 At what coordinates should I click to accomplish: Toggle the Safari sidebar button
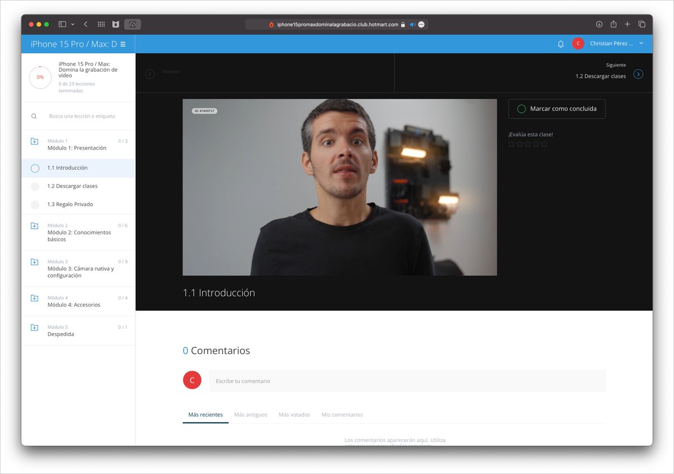pyautogui.click(x=62, y=25)
